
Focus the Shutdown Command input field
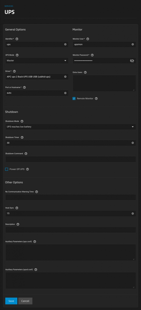tap(71, 159)
